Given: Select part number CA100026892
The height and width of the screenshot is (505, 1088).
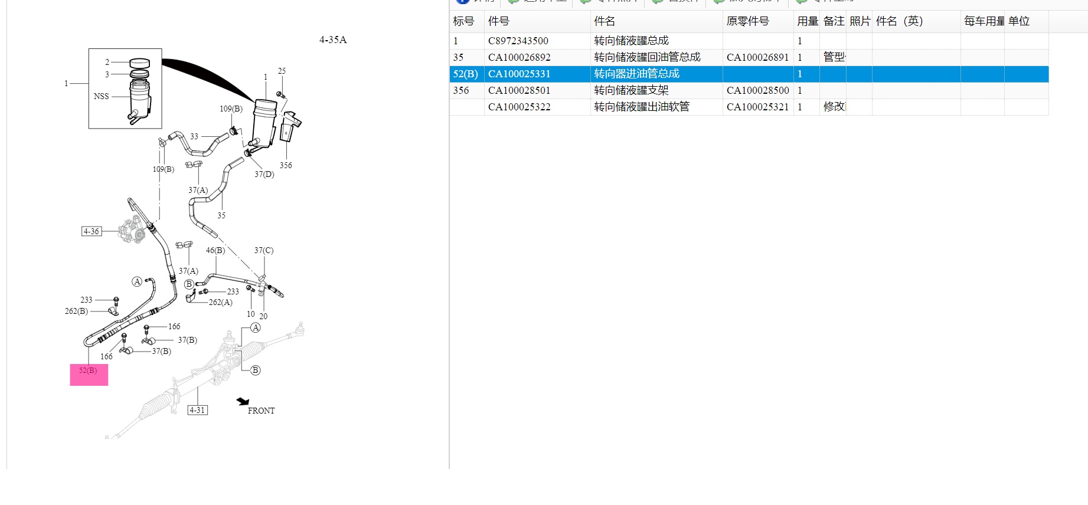Looking at the screenshot, I should point(520,57).
